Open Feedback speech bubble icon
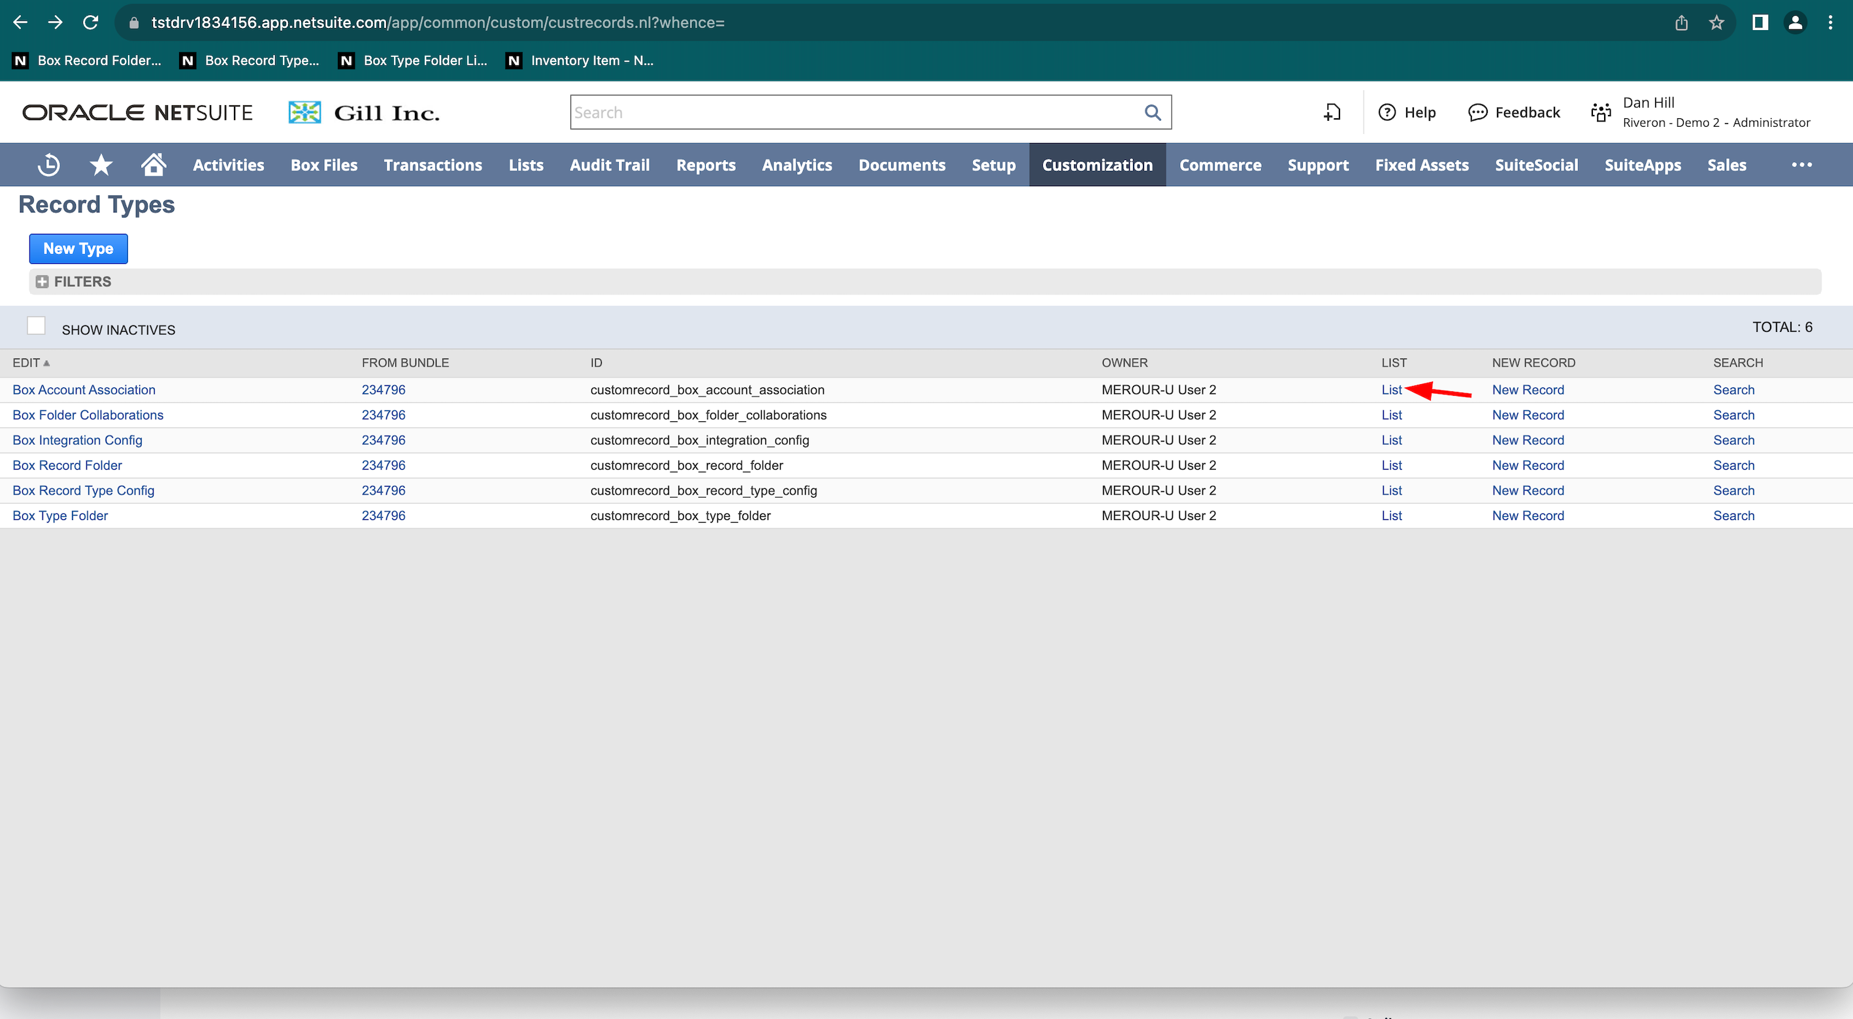Screen dimensions: 1853x1019 [1477, 112]
